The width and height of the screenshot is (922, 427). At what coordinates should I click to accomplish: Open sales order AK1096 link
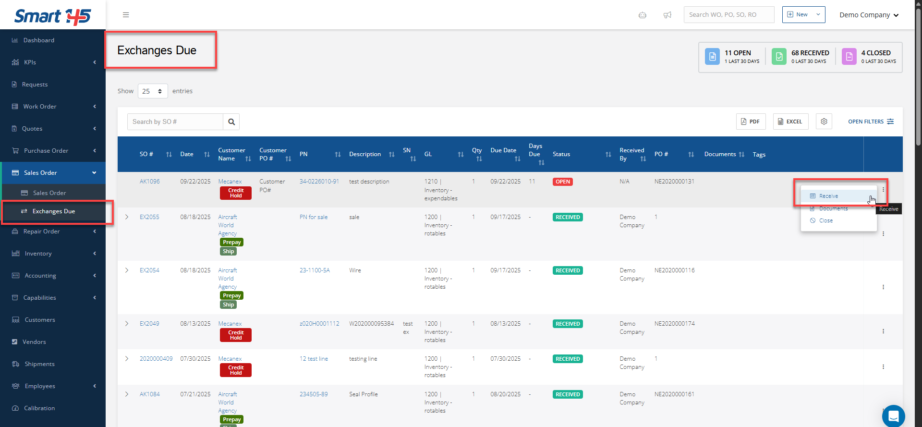click(x=149, y=182)
